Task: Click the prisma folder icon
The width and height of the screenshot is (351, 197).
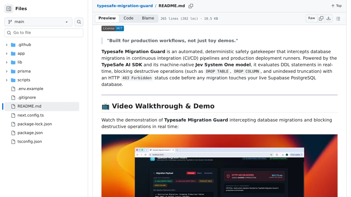Action: click(13, 71)
